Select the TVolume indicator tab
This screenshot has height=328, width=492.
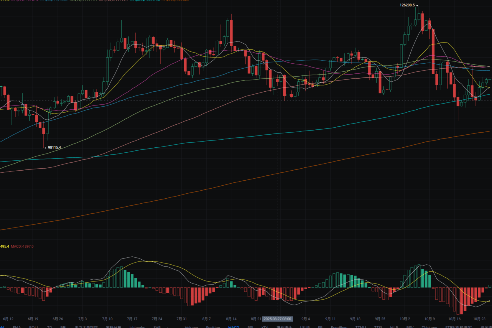click(x=429, y=327)
